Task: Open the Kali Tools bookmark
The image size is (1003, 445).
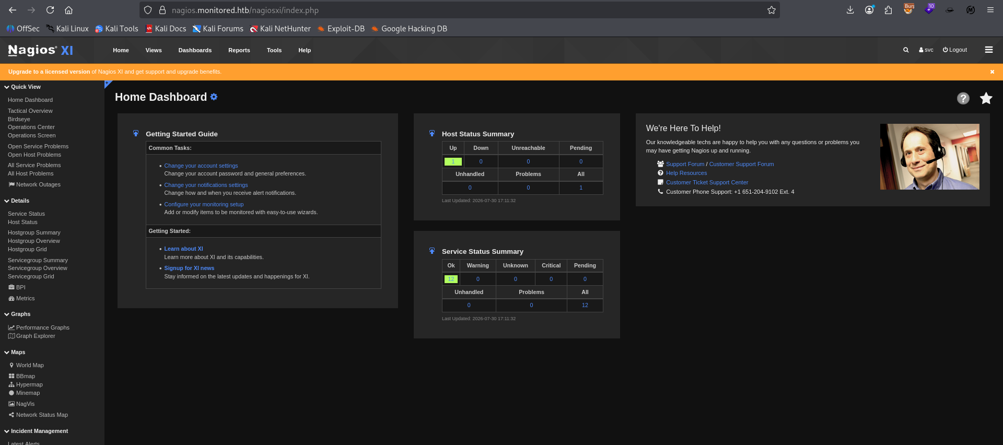Action: 116,29
